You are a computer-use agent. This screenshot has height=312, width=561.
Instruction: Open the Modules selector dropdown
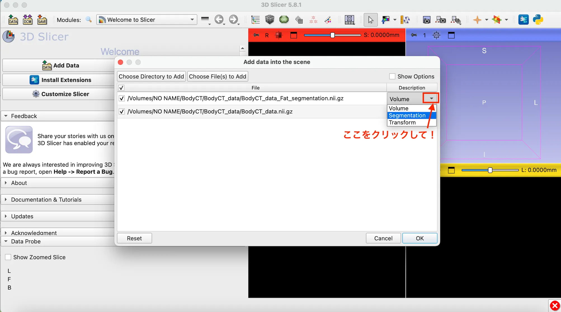pyautogui.click(x=192, y=20)
